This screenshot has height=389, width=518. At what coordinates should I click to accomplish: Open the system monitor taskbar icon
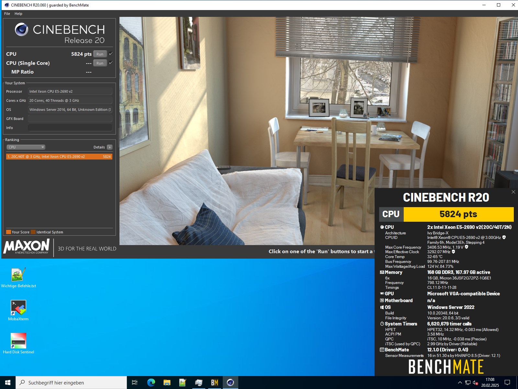(x=198, y=383)
